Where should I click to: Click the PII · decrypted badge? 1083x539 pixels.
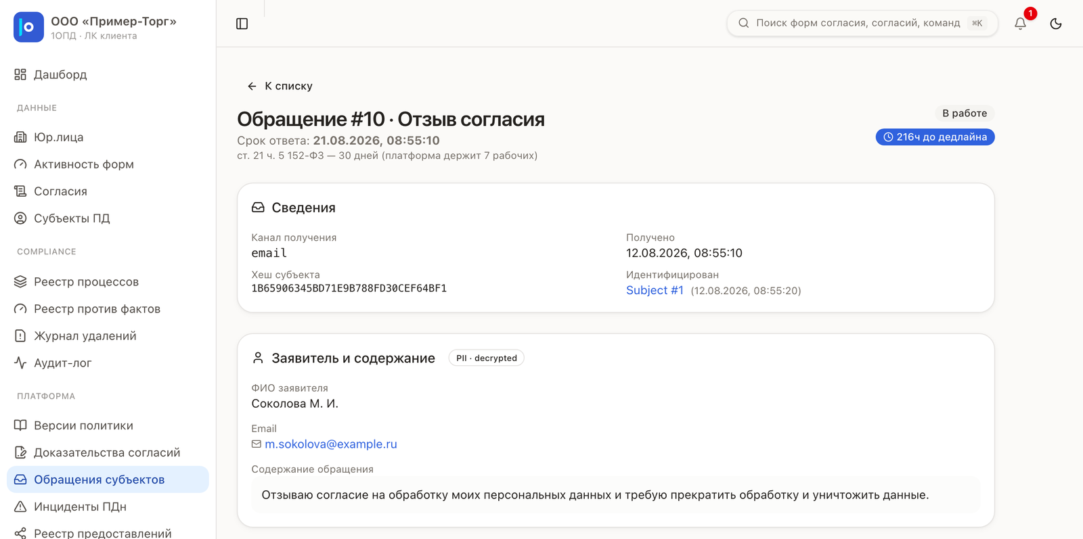[x=486, y=358]
